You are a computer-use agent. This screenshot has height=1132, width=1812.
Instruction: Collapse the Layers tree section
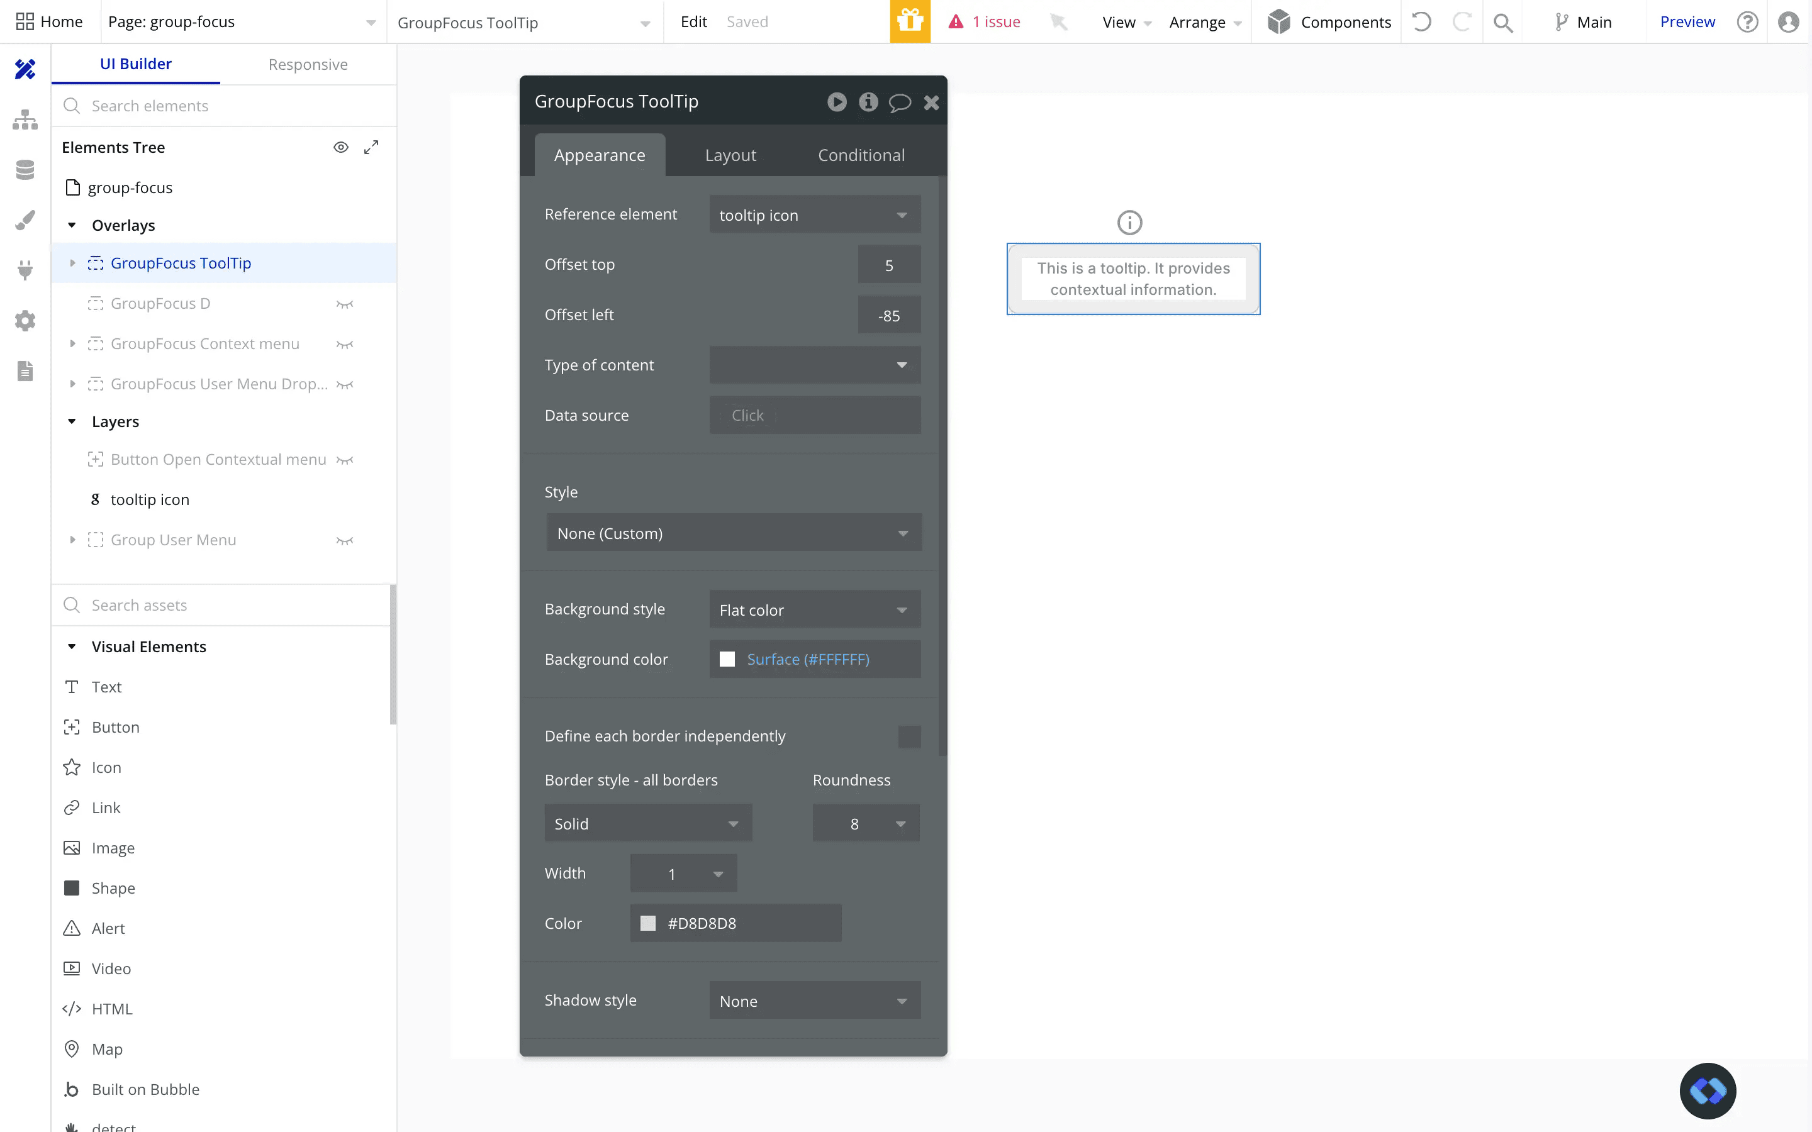tap(72, 421)
